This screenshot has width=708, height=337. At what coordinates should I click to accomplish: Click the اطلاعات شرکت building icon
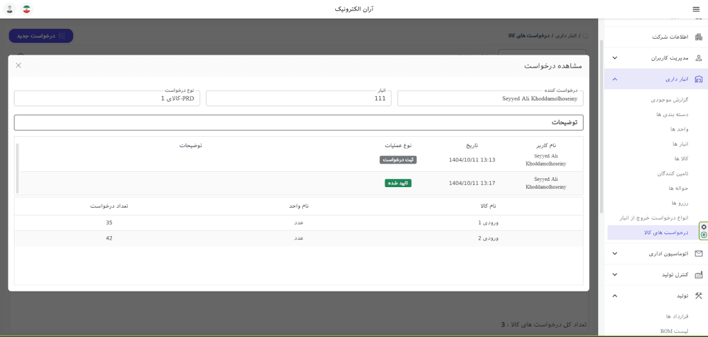click(x=698, y=37)
